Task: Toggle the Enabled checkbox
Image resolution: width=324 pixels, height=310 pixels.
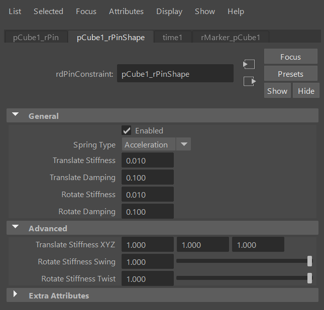Action: (127, 130)
